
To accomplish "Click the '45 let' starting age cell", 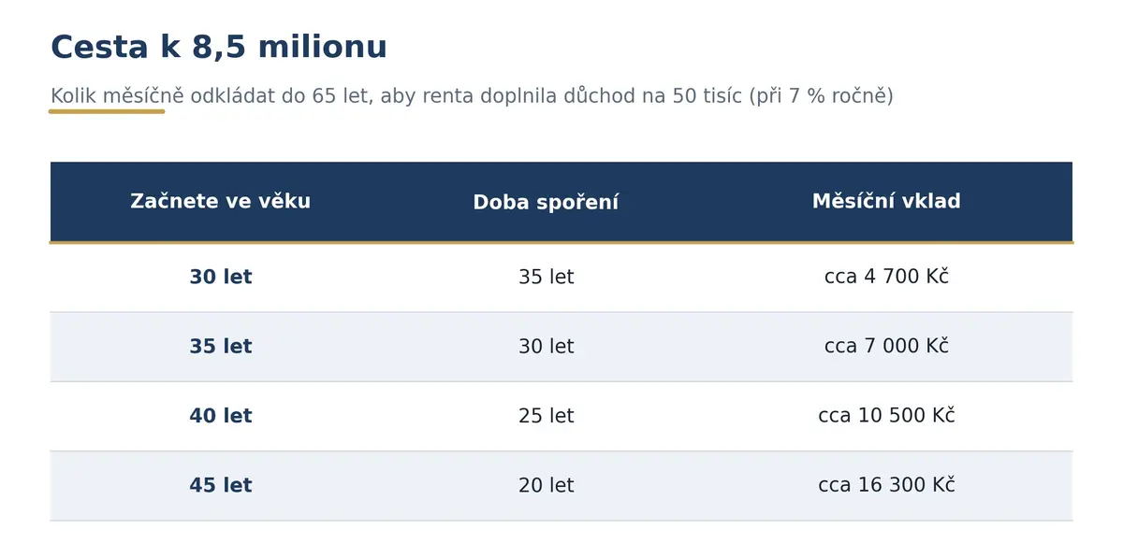I will click(x=221, y=486).
